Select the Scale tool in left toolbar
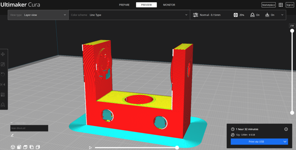Viewport: 296px width, 150px height. 3,64
